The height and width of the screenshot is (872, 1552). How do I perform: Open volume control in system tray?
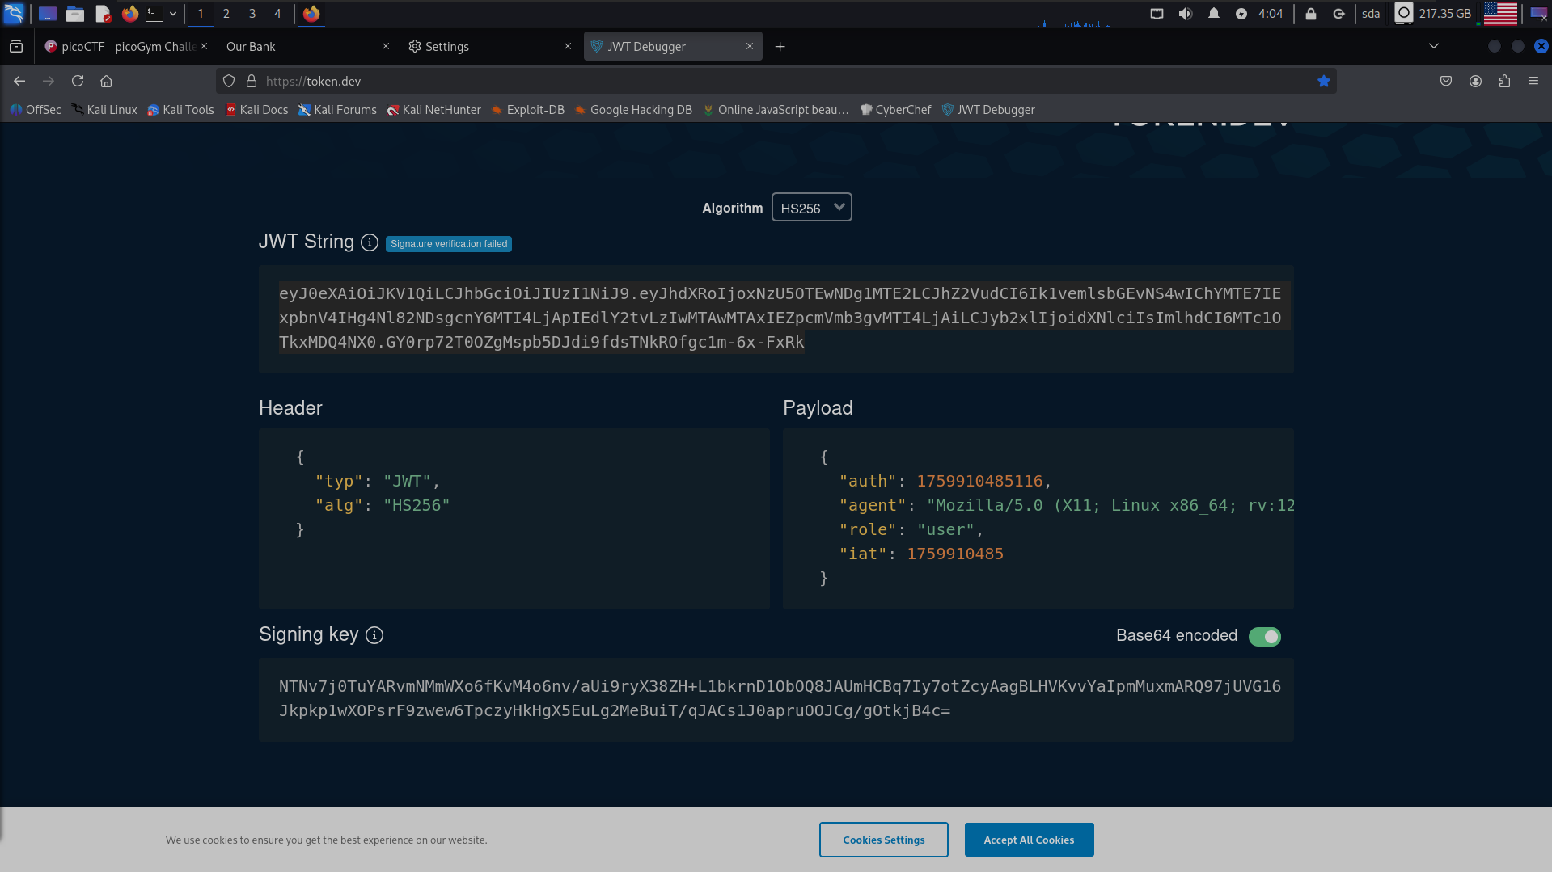coord(1186,14)
